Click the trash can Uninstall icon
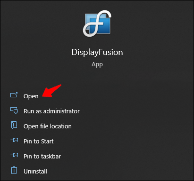The height and width of the screenshot is (181, 194). [x=14, y=170]
